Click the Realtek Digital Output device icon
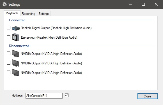Screen dimensions: 163x105 16,28
